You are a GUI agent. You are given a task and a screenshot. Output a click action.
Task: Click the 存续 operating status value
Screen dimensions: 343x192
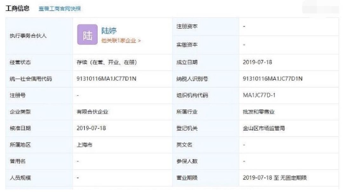(107, 62)
